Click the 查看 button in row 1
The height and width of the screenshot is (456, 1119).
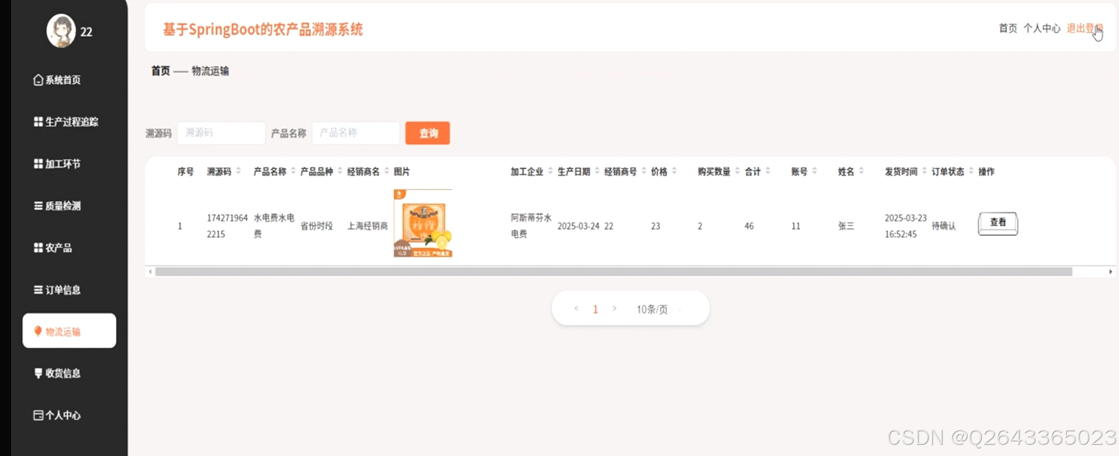click(998, 223)
